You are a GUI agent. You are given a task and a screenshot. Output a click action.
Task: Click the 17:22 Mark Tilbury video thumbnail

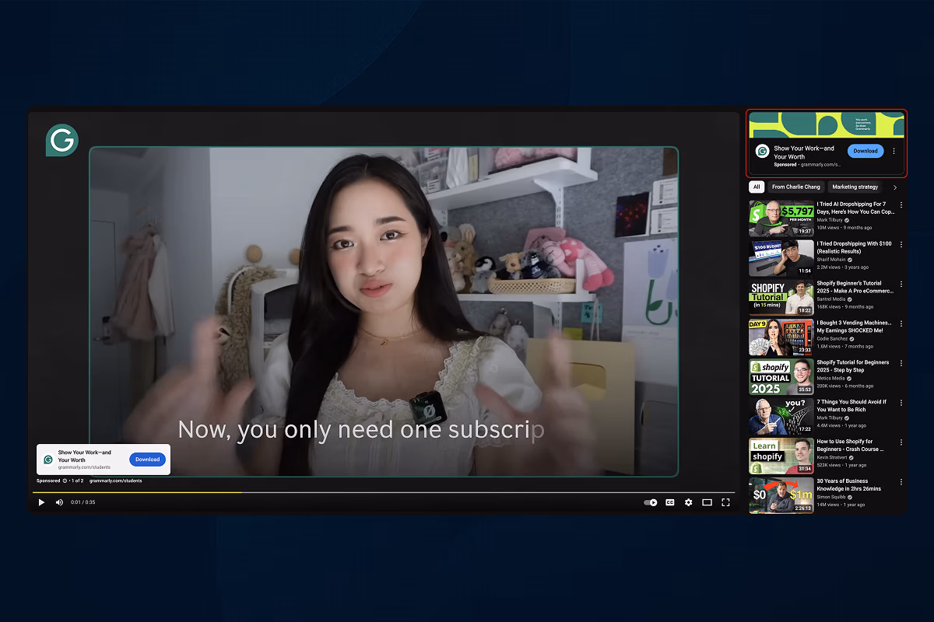pyautogui.click(x=781, y=417)
